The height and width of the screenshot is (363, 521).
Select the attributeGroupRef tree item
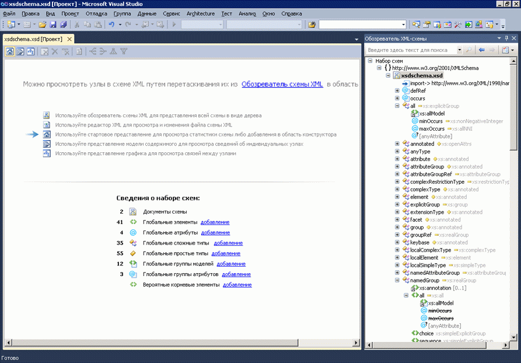pyautogui.click(x=431, y=174)
